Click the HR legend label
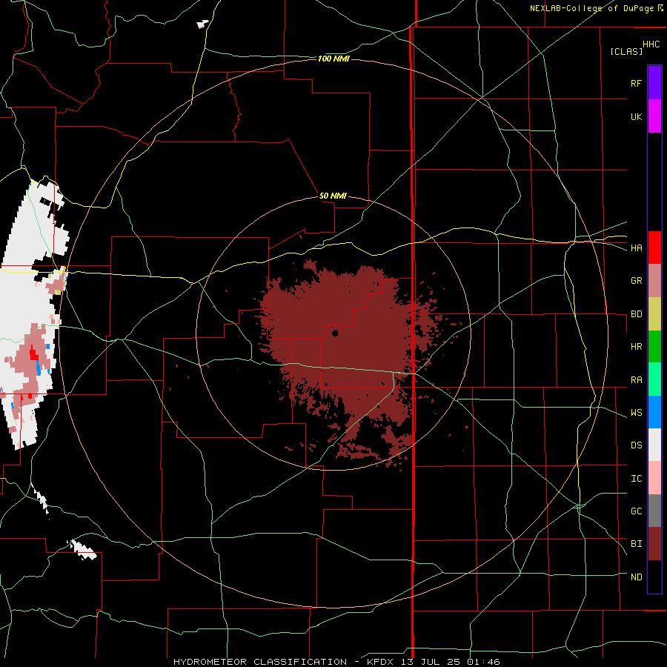The width and height of the screenshot is (667, 667). pos(636,347)
